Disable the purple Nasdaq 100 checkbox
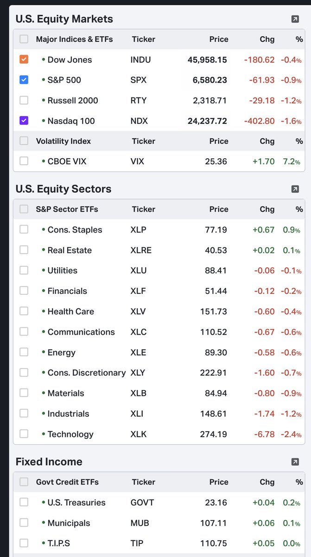Viewport: 311px width, 557px height. pos(24,121)
